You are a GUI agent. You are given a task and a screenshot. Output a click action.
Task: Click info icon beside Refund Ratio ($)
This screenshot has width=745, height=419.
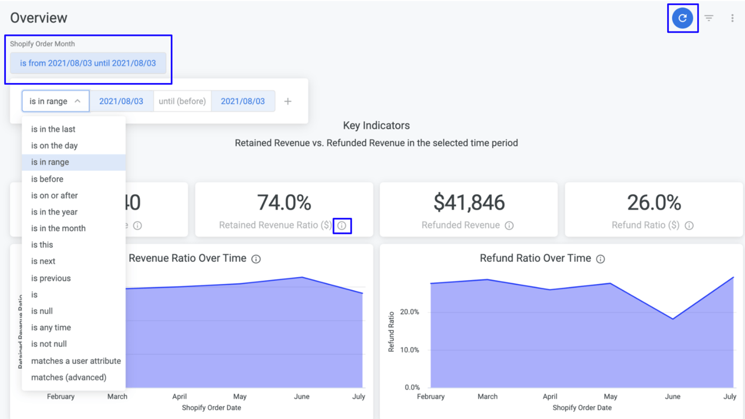point(689,225)
